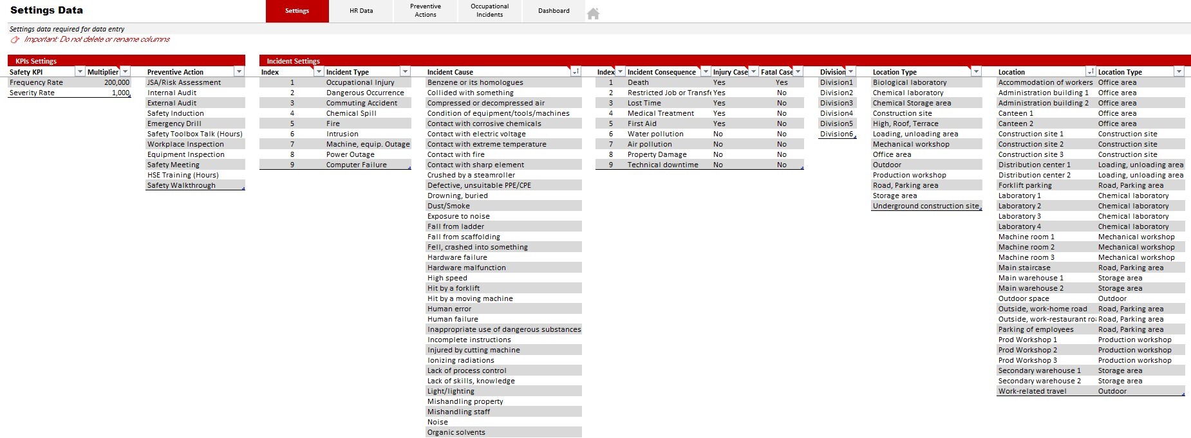
Task: Select the Prod Workshop 2 location cell
Action: [x=1046, y=350]
